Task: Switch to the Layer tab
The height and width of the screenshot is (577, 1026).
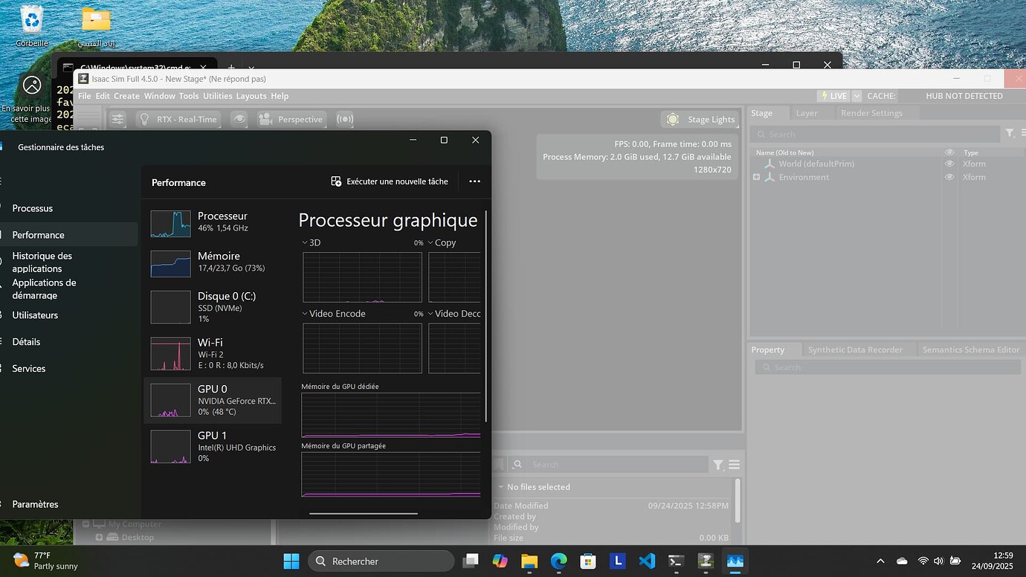Action: (x=808, y=112)
